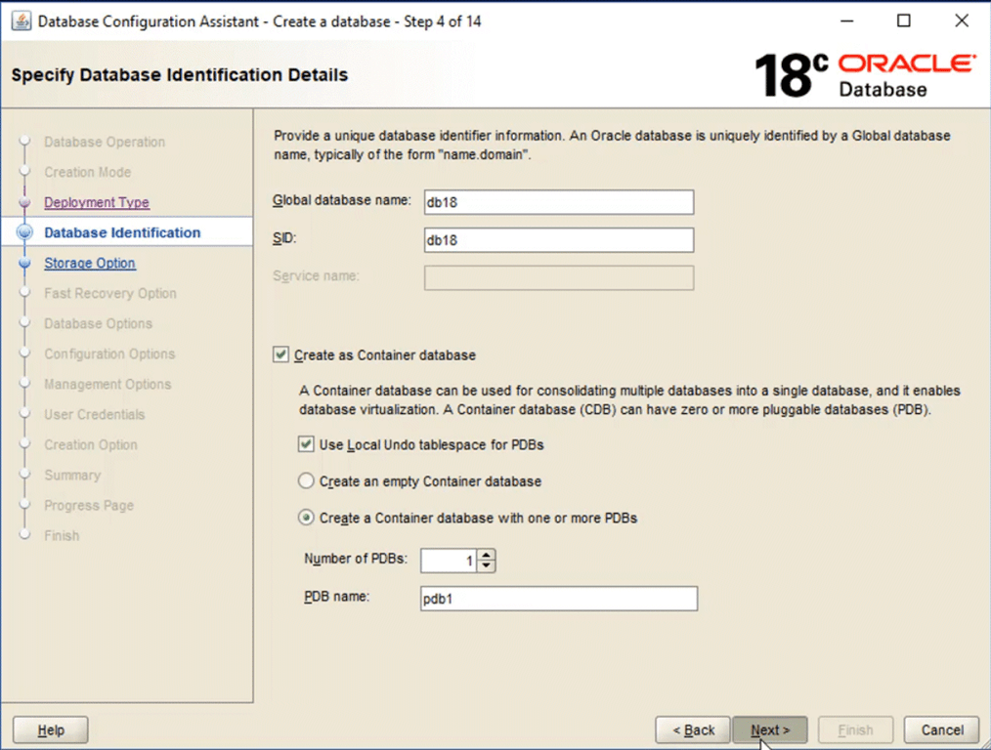Click the Global database name field

[559, 202]
